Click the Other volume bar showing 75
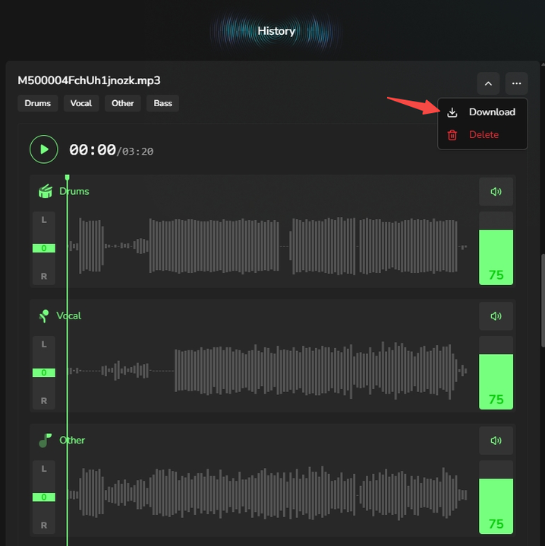This screenshot has height=546, width=545. [496, 497]
